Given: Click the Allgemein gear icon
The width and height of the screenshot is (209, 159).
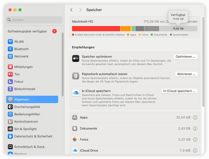Looking at the screenshot, I should [10, 99].
